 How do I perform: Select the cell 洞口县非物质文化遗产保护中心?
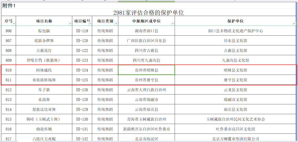click(x=235, y=31)
